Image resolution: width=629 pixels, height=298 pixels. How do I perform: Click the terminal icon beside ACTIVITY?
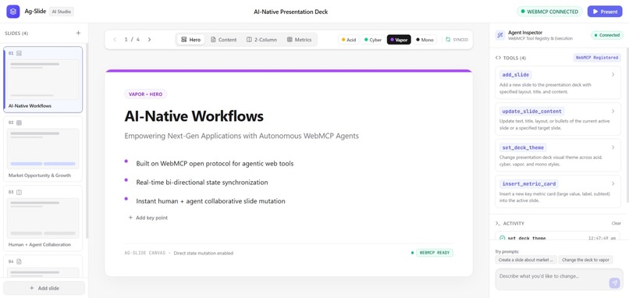(498, 223)
